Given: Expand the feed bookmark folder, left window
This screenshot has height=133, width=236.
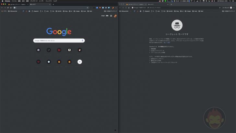Looking at the screenshot, I should tap(90, 11).
